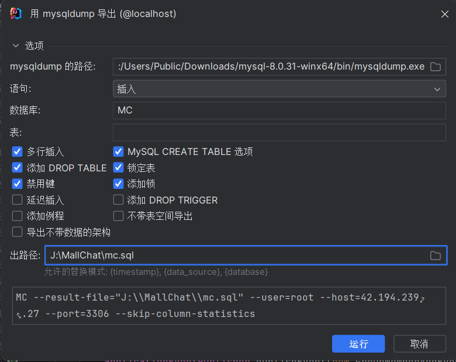Check the 添加例程 option
Screen dimensions: 456x362
[x=17, y=216]
